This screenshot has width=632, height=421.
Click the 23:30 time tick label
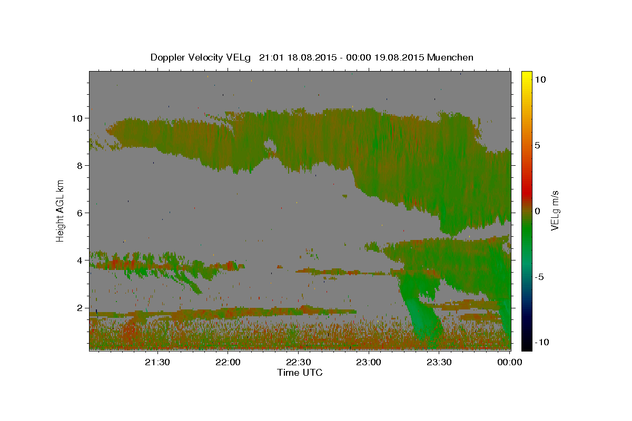[x=439, y=362]
